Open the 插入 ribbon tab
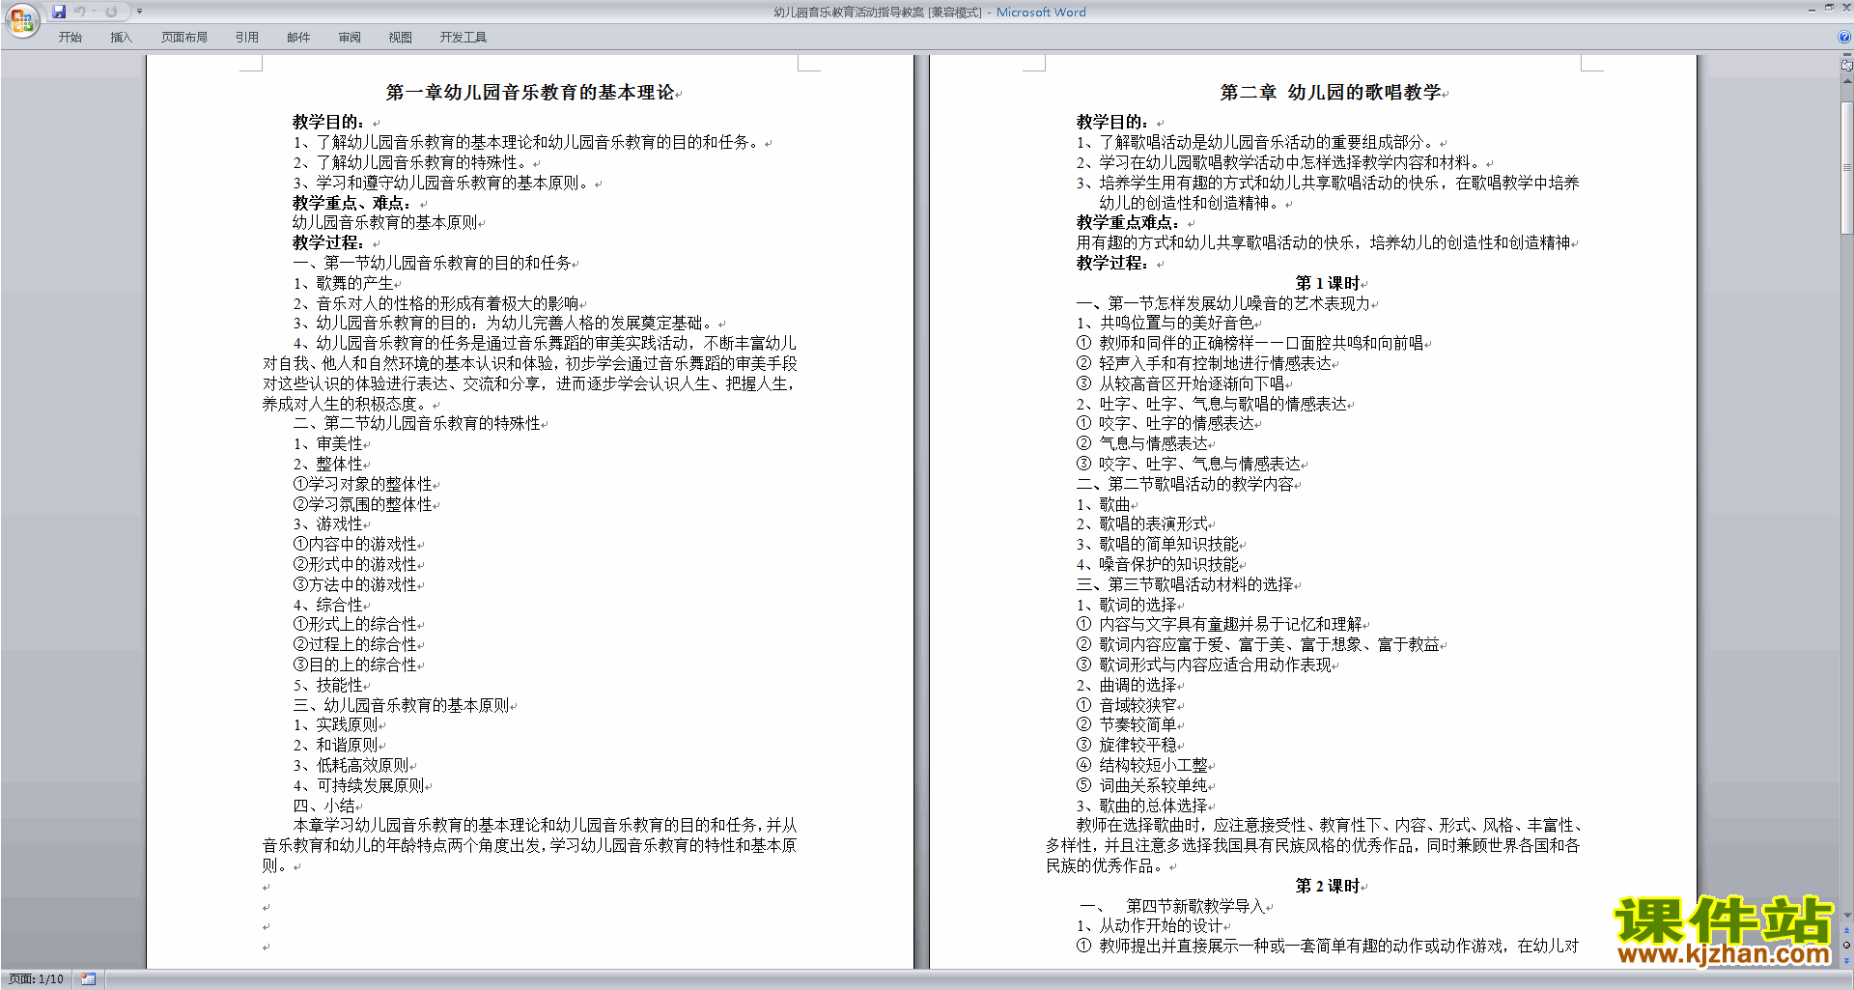The width and height of the screenshot is (1854, 990). click(x=121, y=37)
